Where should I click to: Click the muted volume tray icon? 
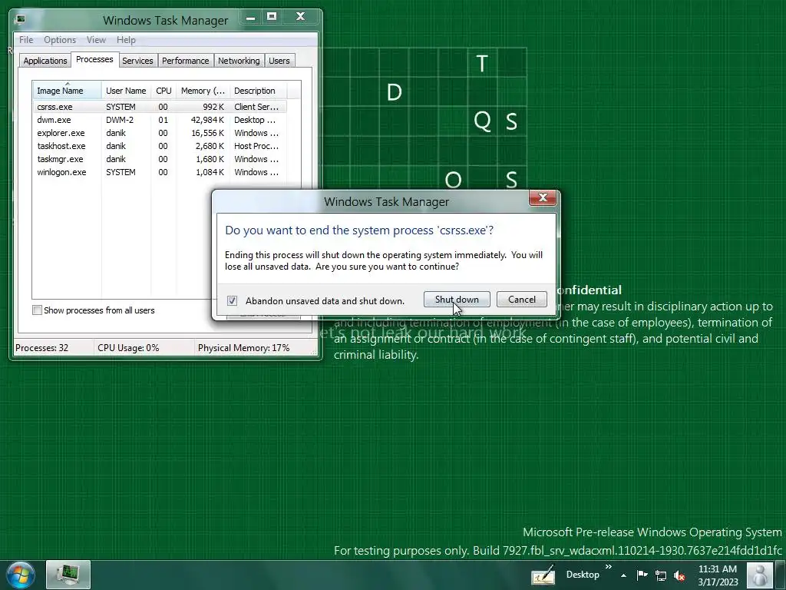pyautogui.click(x=679, y=575)
